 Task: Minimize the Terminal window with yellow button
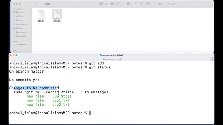pos(14,55)
